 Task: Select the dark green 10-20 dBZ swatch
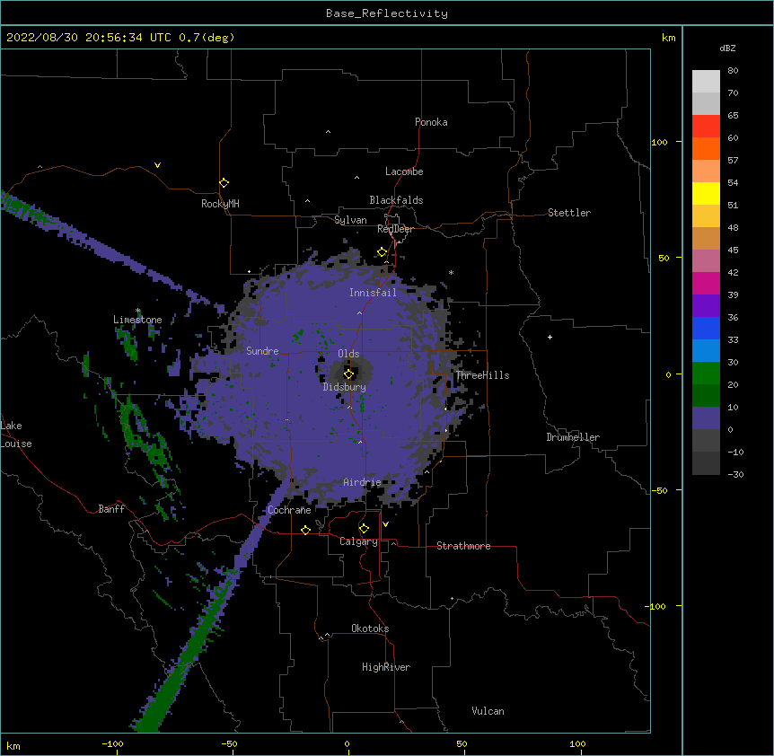click(x=706, y=396)
